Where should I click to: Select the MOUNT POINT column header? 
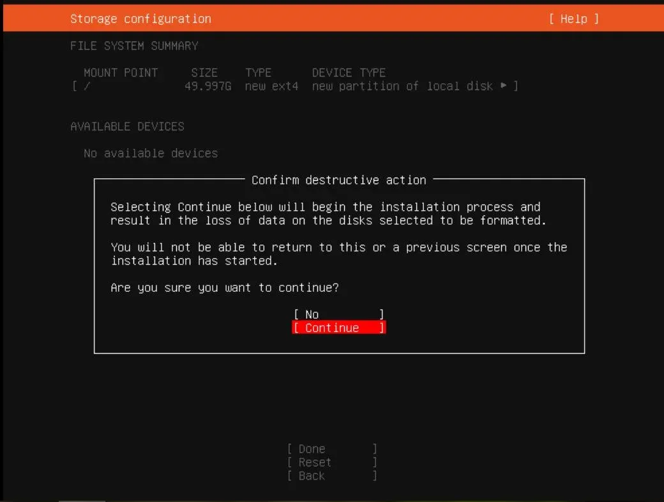120,72
